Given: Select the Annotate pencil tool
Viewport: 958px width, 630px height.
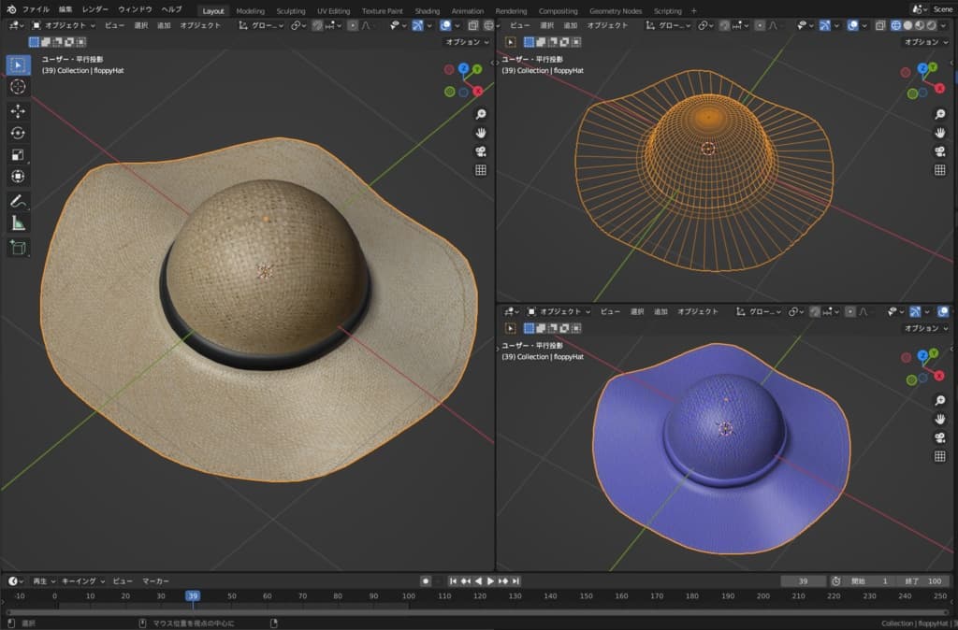Looking at the screenshot, I should click(x=19, y=201).
